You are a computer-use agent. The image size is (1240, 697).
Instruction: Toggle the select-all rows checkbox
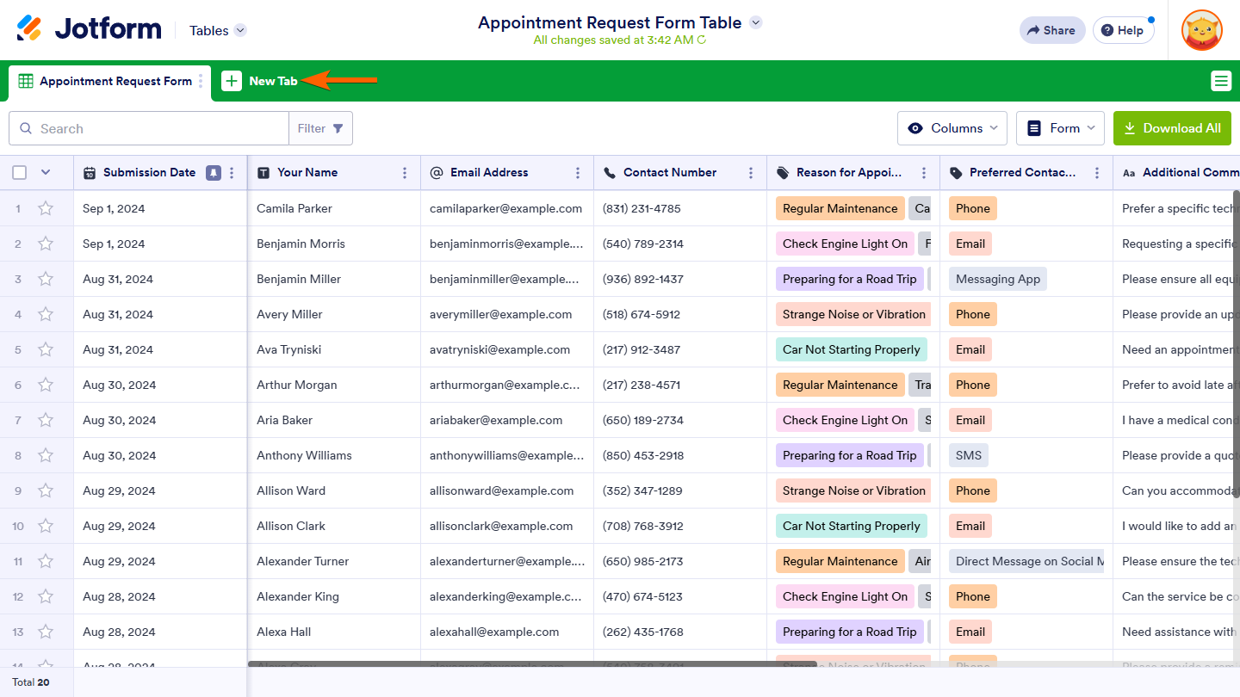pyautogui.click(x=20, y=173)
